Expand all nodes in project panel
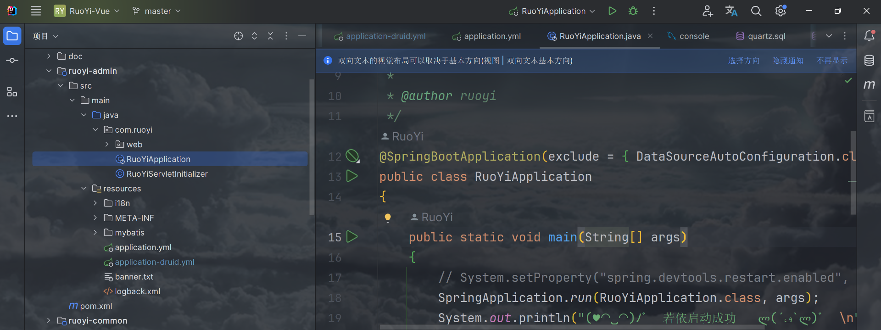Image resolution: width=881 pixels, height=330 pixels. pos(255,36)
